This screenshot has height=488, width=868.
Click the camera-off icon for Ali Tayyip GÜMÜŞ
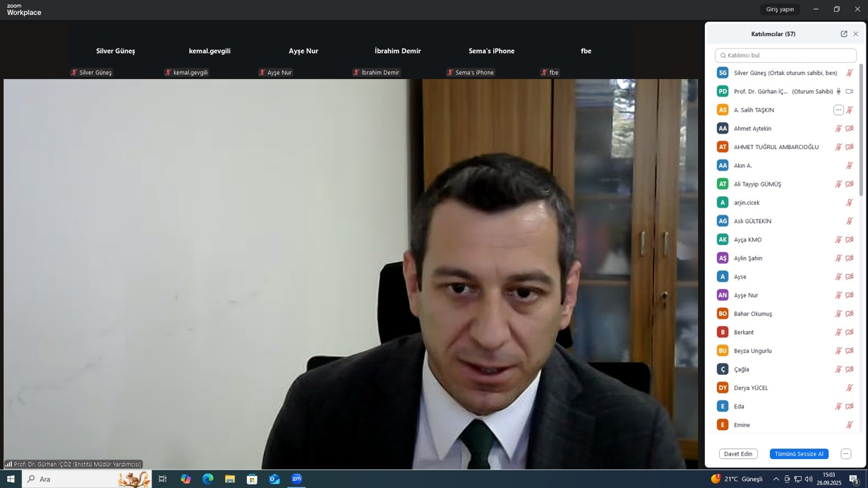pos(850,184)
